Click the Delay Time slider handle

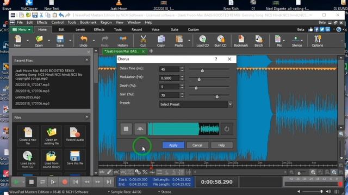(202, 71)
